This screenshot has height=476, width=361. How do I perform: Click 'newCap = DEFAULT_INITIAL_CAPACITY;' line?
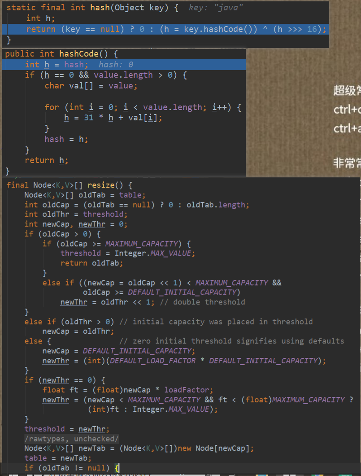[x=118, y=351]
